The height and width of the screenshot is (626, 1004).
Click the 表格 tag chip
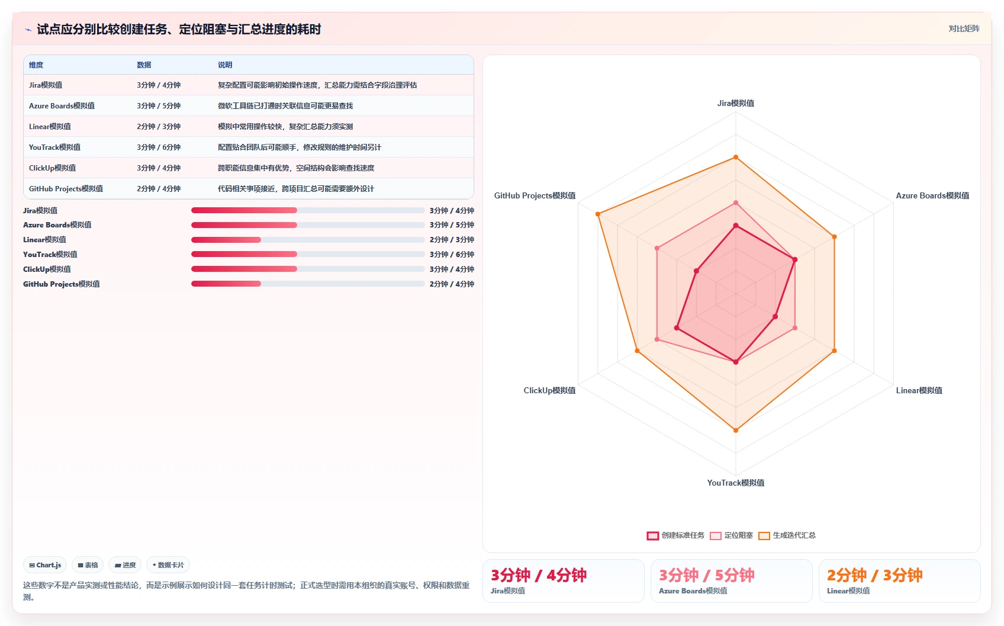click(x=88, y=565)
